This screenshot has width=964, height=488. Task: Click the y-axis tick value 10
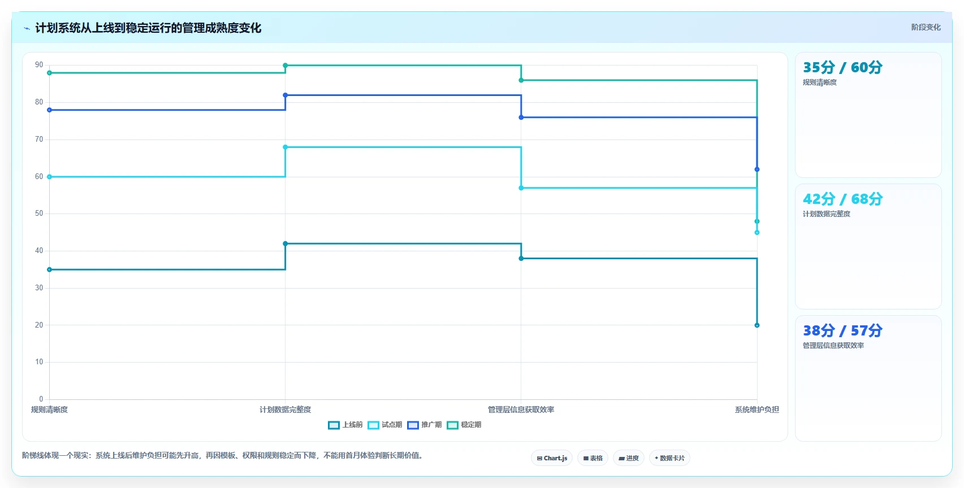39,362
